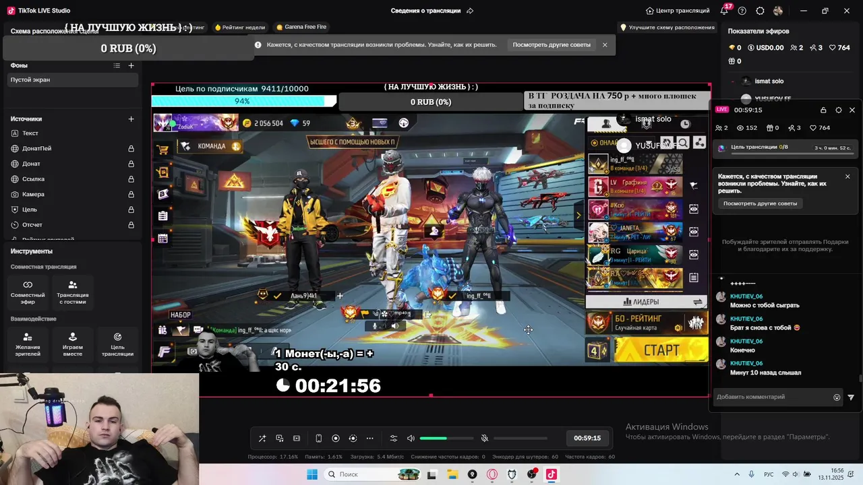The width and height of the screenshot is (863, 485).
Task: Open the Желания зрителей tool
Action: click(x=28, y=344)
